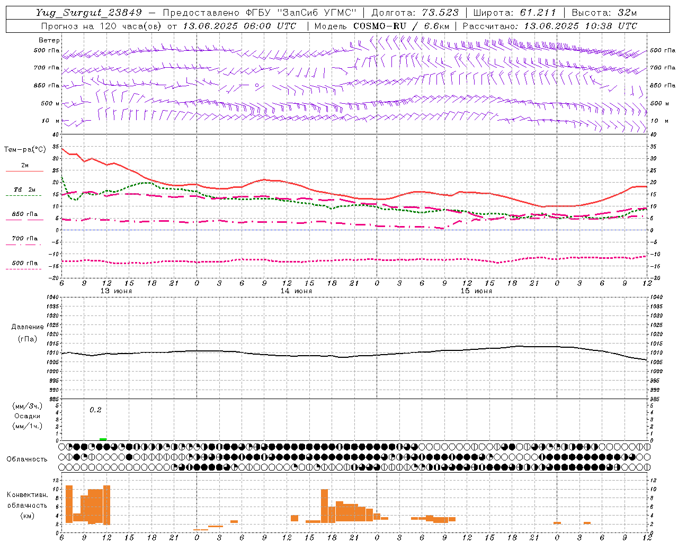Select the text Предоставлено ФГБУ "ЗапСиб УГМС"
678x542 pixels.
point(260,13)
